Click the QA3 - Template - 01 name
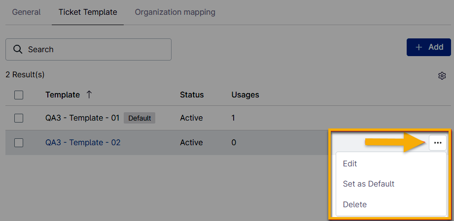 (x=82, y=118)
